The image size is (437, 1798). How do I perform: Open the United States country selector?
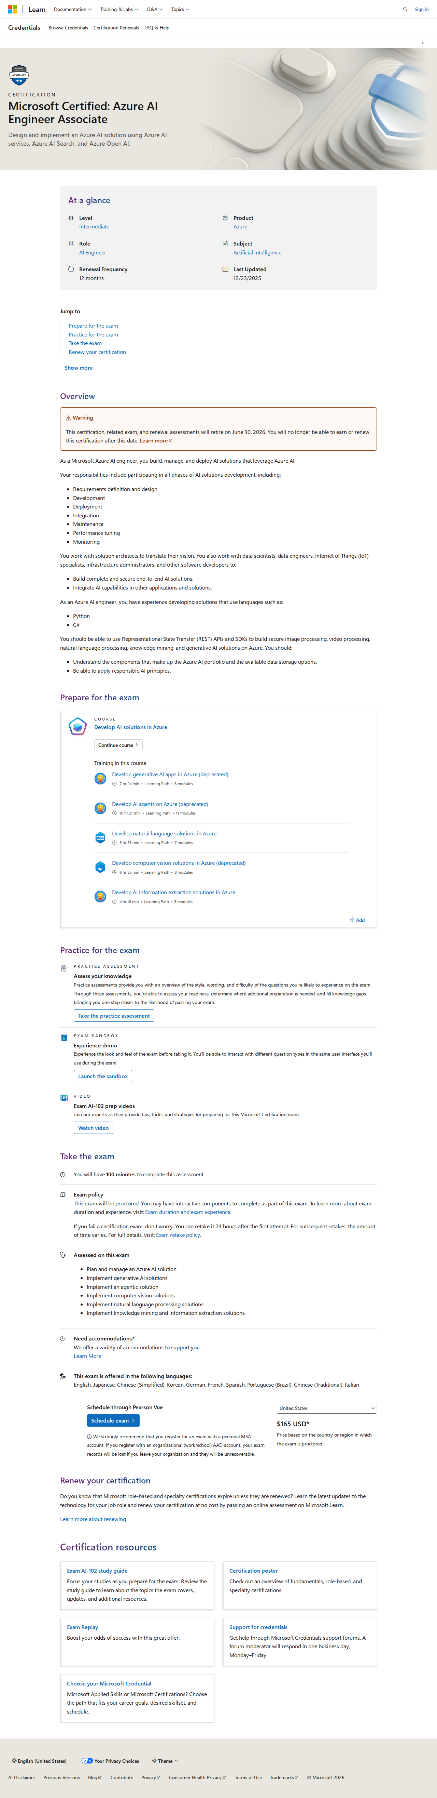click(x=326, y=1408)
